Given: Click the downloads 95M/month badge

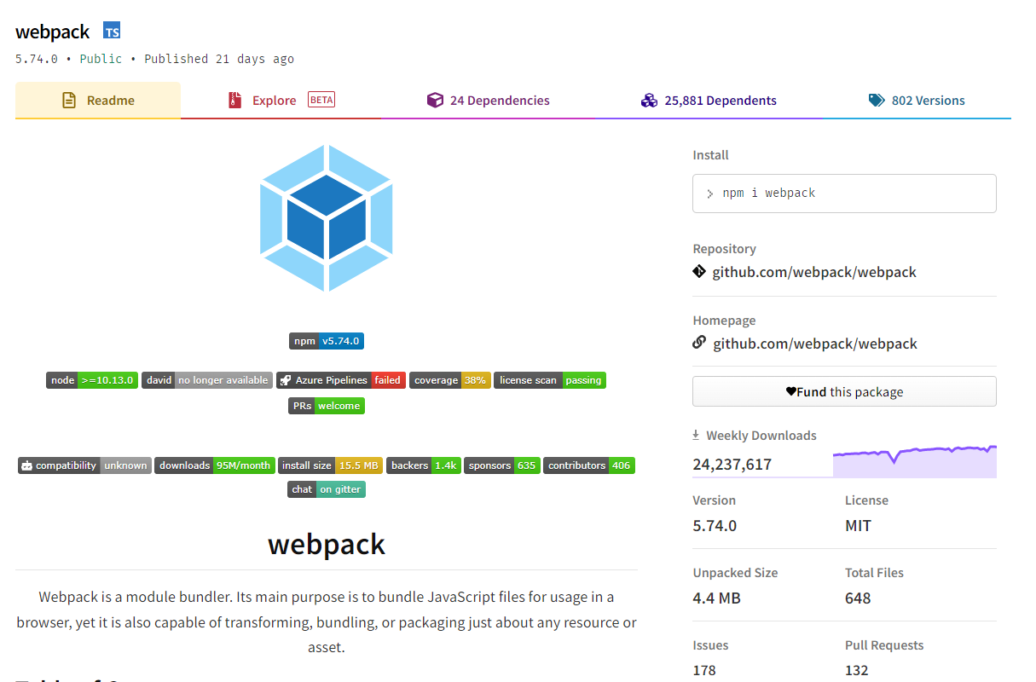Looking at the screenshot, I should click(x=215, y=465).
